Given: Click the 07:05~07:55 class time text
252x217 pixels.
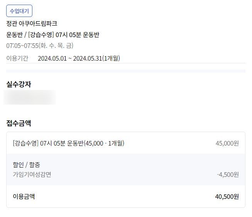Looking at the screenshot, I should 22,46.
